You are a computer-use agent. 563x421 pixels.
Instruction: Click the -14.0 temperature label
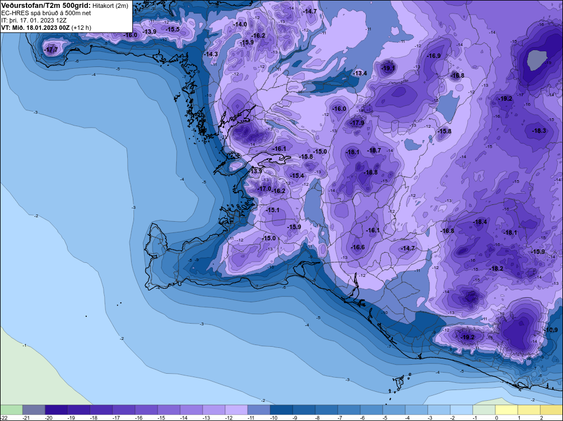[x=240, y=24]
